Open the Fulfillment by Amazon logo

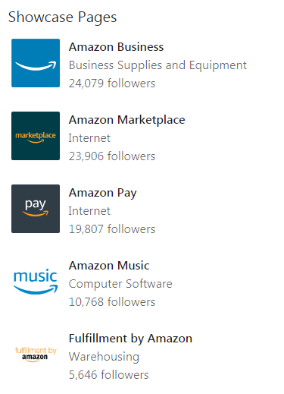point(36,355)
